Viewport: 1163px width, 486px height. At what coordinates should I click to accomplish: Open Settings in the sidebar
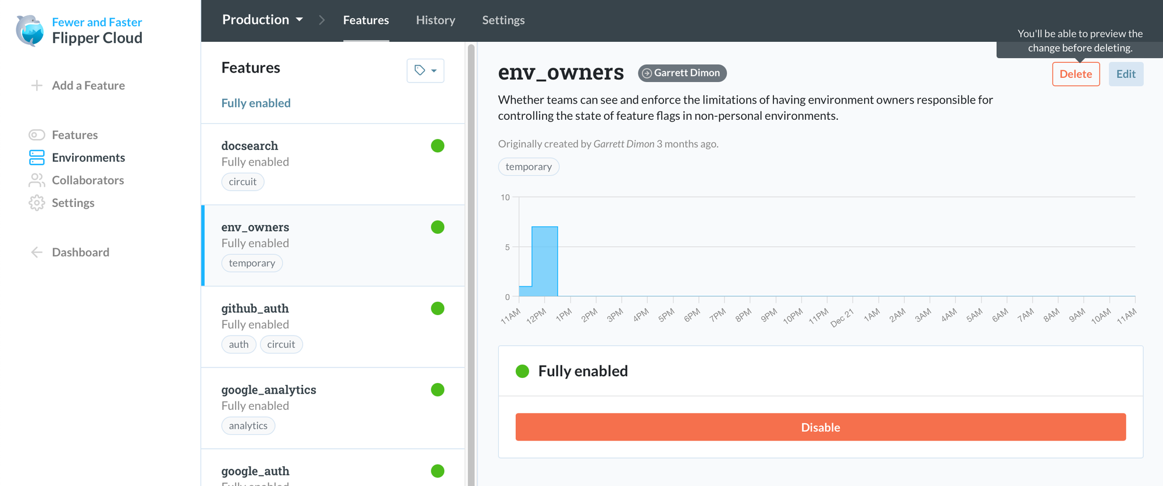(x=73, y=203)
